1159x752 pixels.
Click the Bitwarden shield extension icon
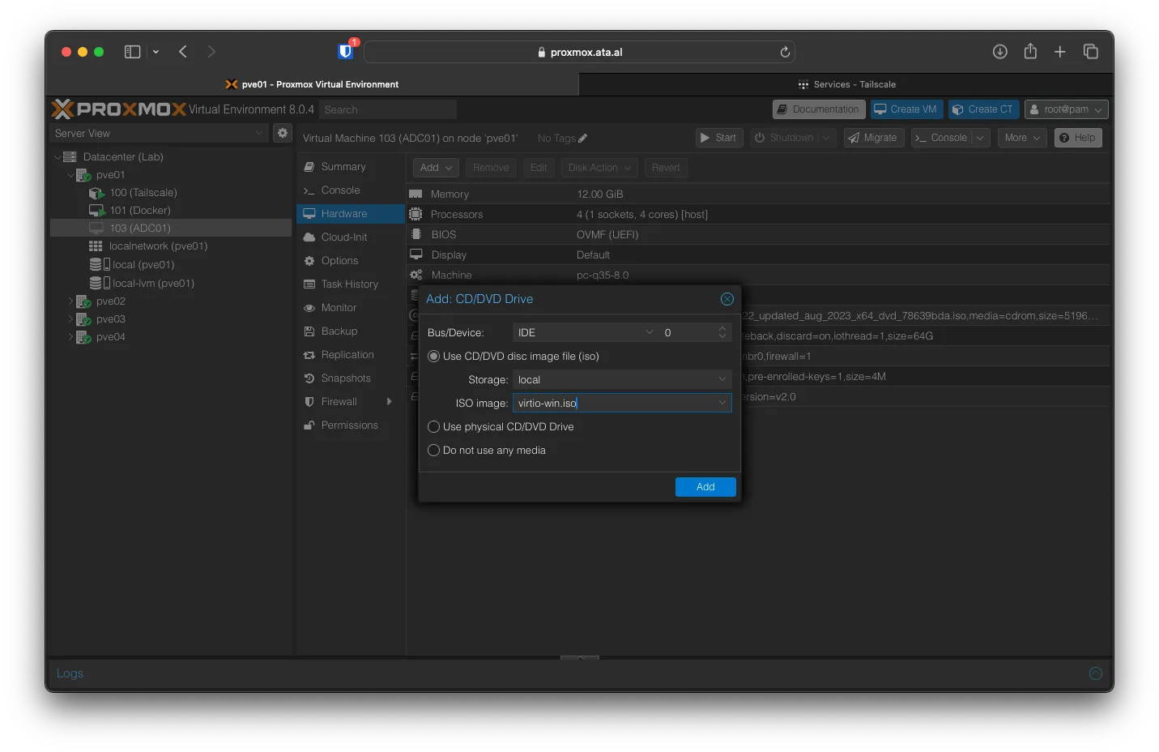click(x=346, y=51)
